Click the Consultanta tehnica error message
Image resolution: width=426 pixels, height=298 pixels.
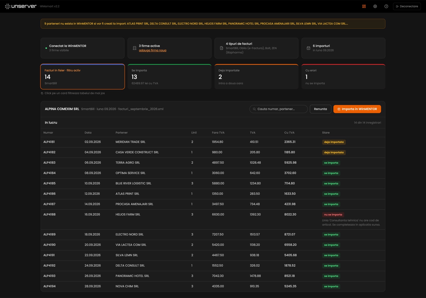tap(351, 223)
